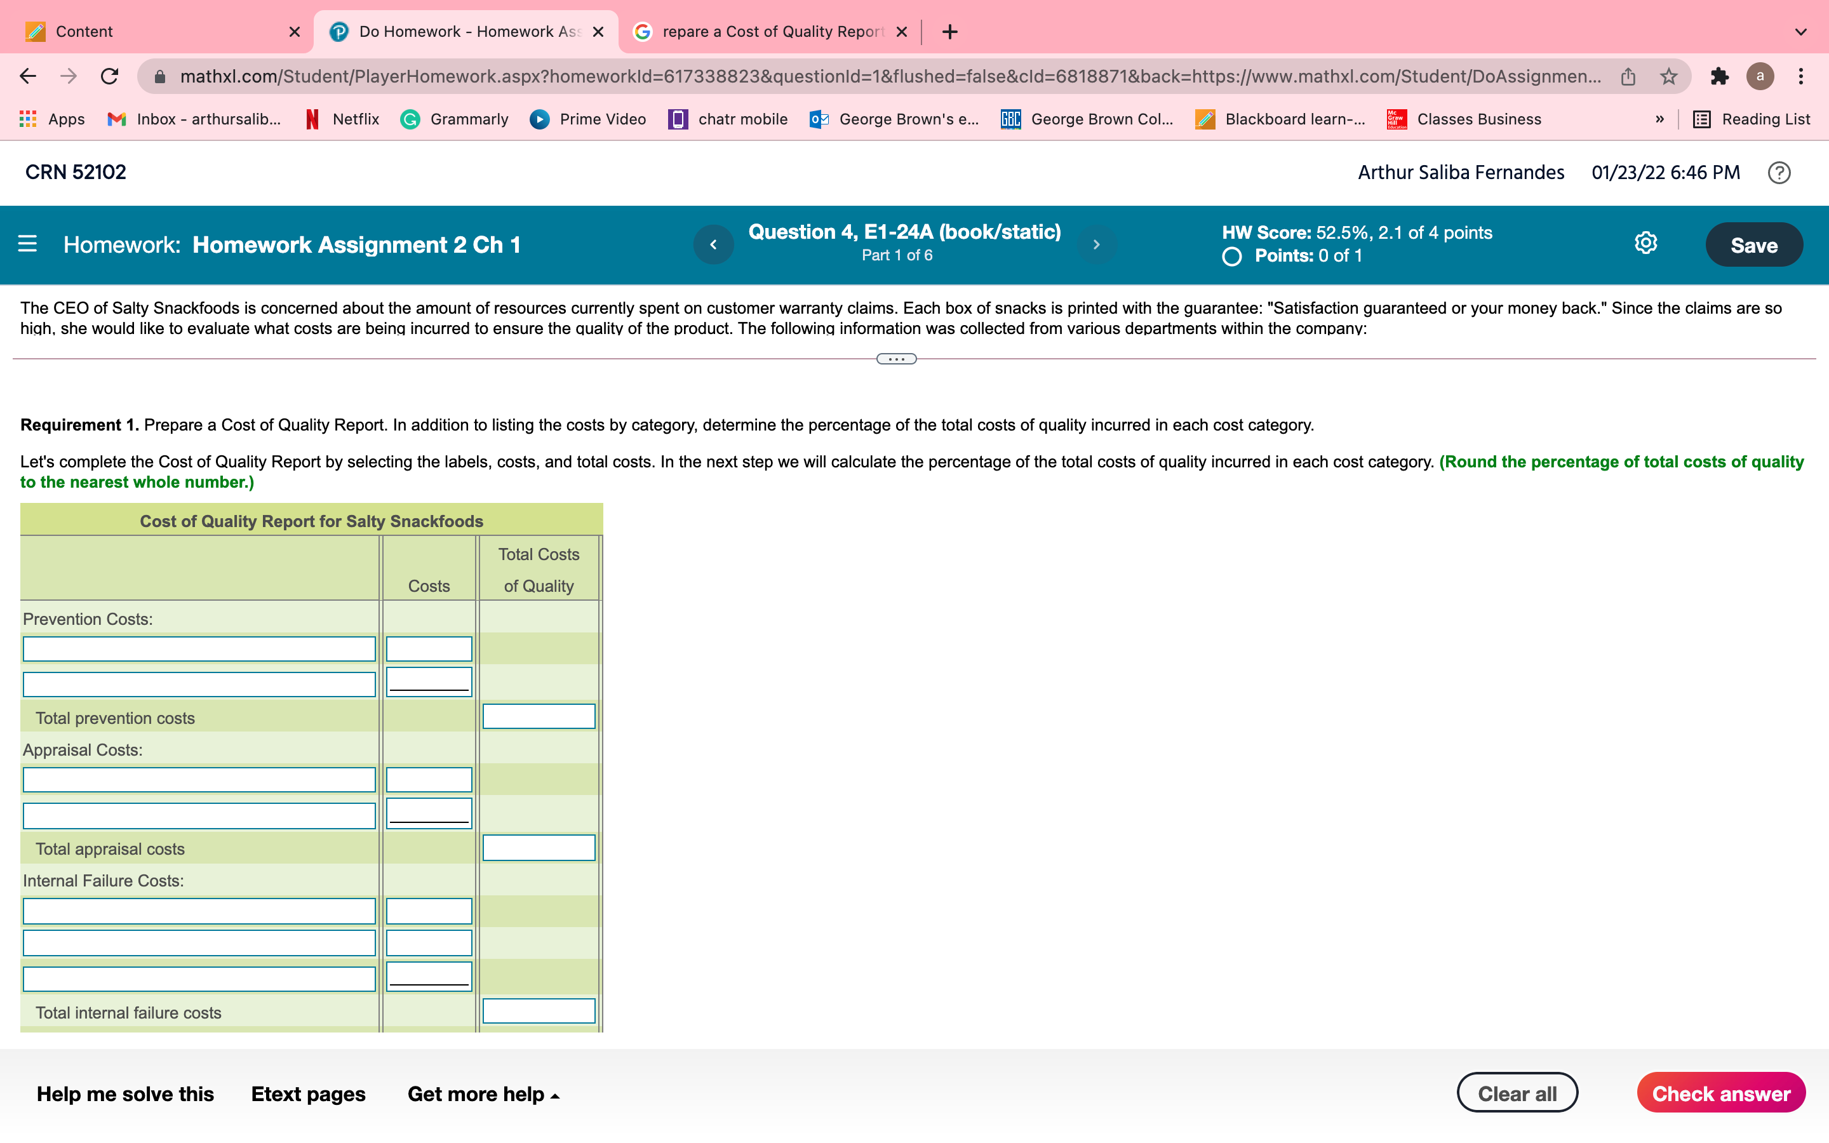Image resolution: width=1829 pixels, height=1143 pixels.
Task: Go to previous question arrow
Action: pos(713,244)
